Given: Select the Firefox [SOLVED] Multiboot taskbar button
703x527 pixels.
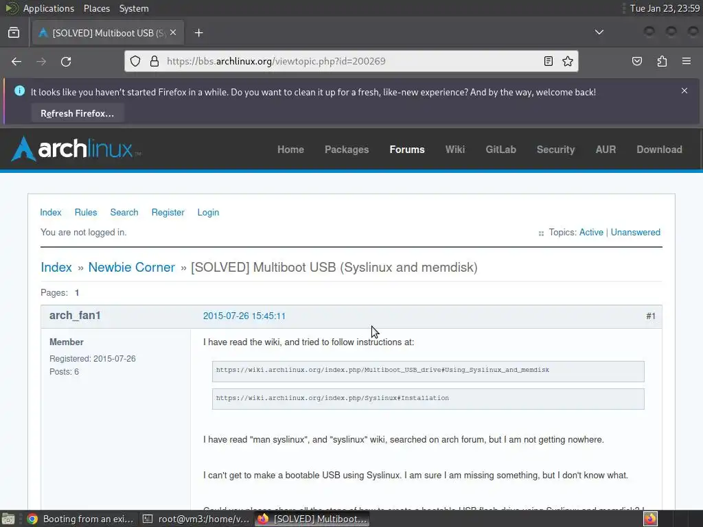Looking at the screenshot, I should pyautogui.click(x=312, y=519).
